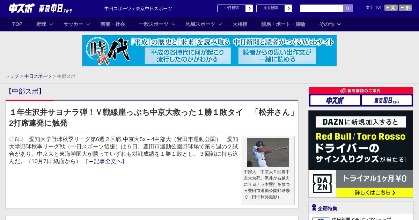Expand the サッカー dropdown chevron

88,24
